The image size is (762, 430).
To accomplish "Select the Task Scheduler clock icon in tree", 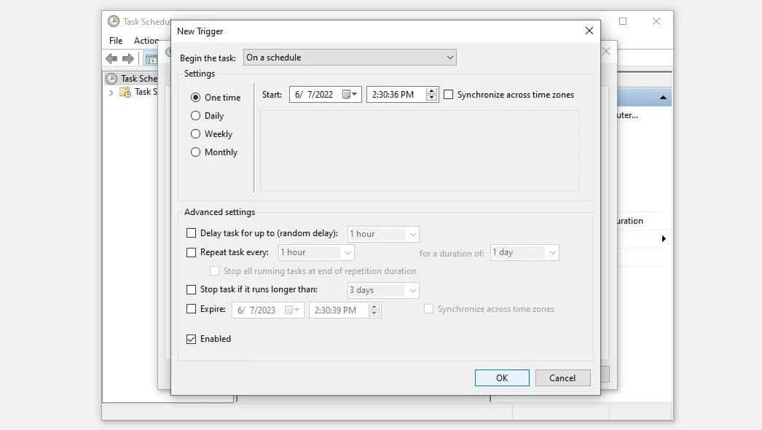I will click(x=111, y=78).
